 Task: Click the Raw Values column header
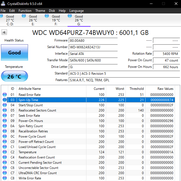click(160, 89)
